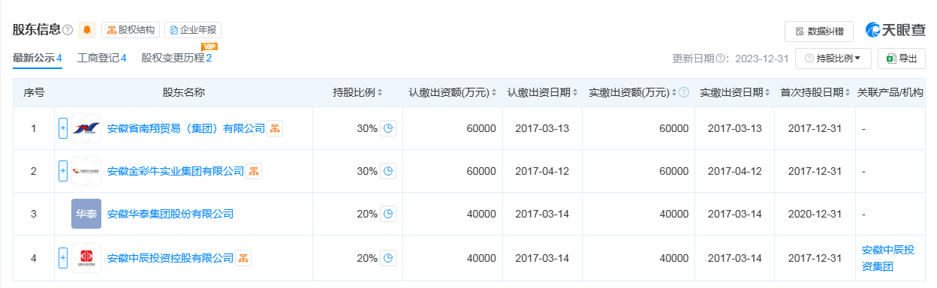Screen dimensions: 937x288
Task: Click 数据纠错 data correction button
Action: (x=818, y=31)
